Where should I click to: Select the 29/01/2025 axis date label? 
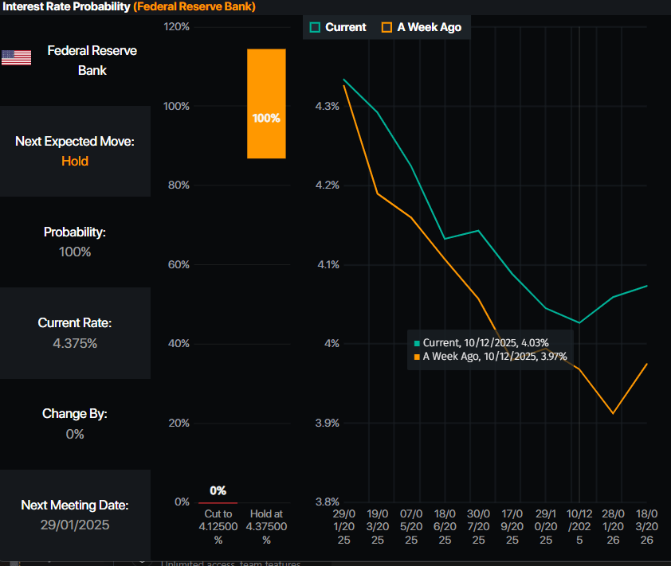click(x=343, y=527)
